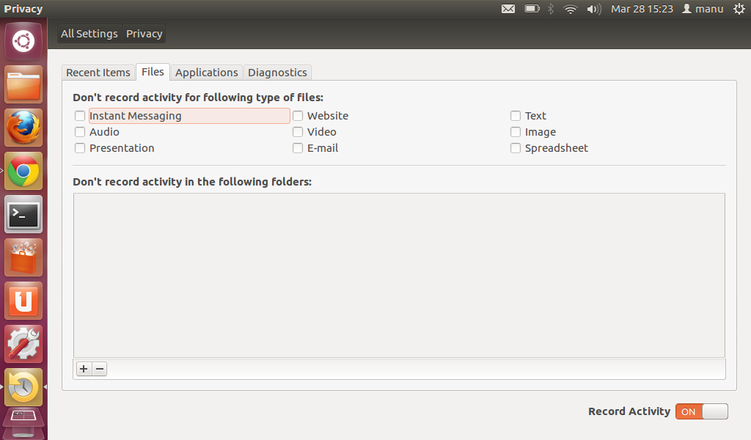Turn off the Record Activity switch

(x=701, y=411)
